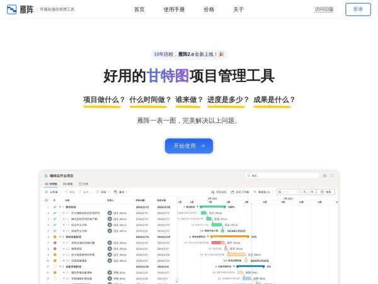Click the green milestone diamond for 1.4
The height and width of the screenshot is (284, 378).
222,230
